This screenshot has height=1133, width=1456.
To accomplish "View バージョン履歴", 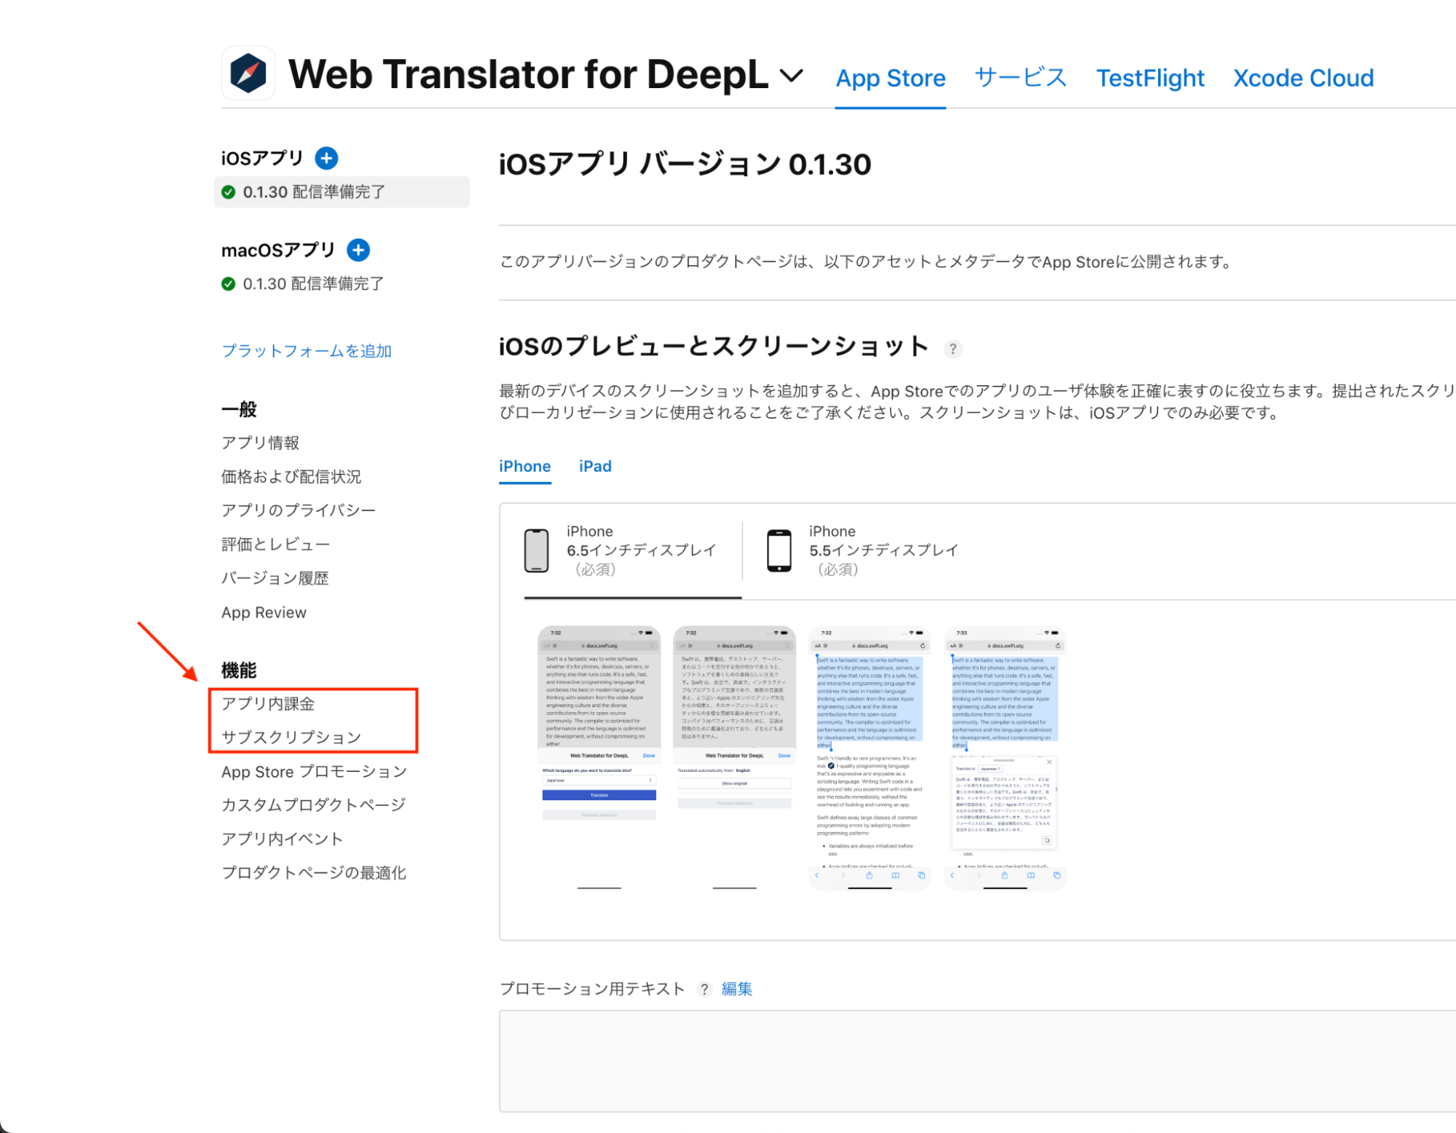I will [275, 578].
